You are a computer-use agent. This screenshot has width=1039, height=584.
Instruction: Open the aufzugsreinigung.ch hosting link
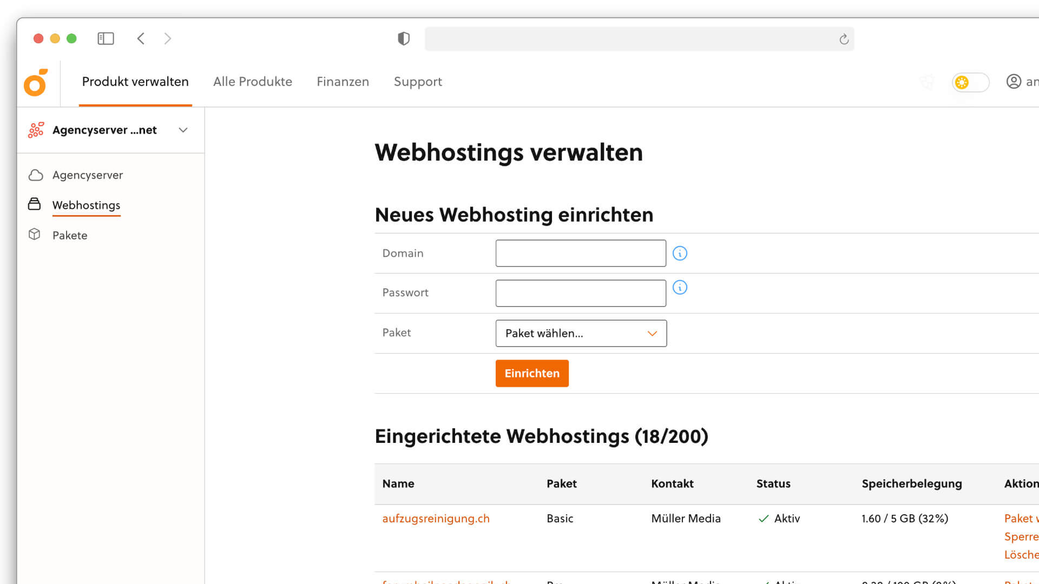[436, 518]
